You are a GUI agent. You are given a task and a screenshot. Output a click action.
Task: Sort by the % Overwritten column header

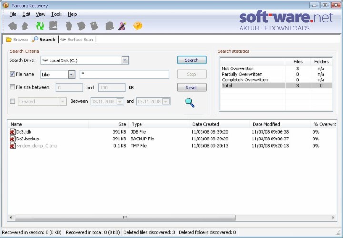[x=324, y=124]
